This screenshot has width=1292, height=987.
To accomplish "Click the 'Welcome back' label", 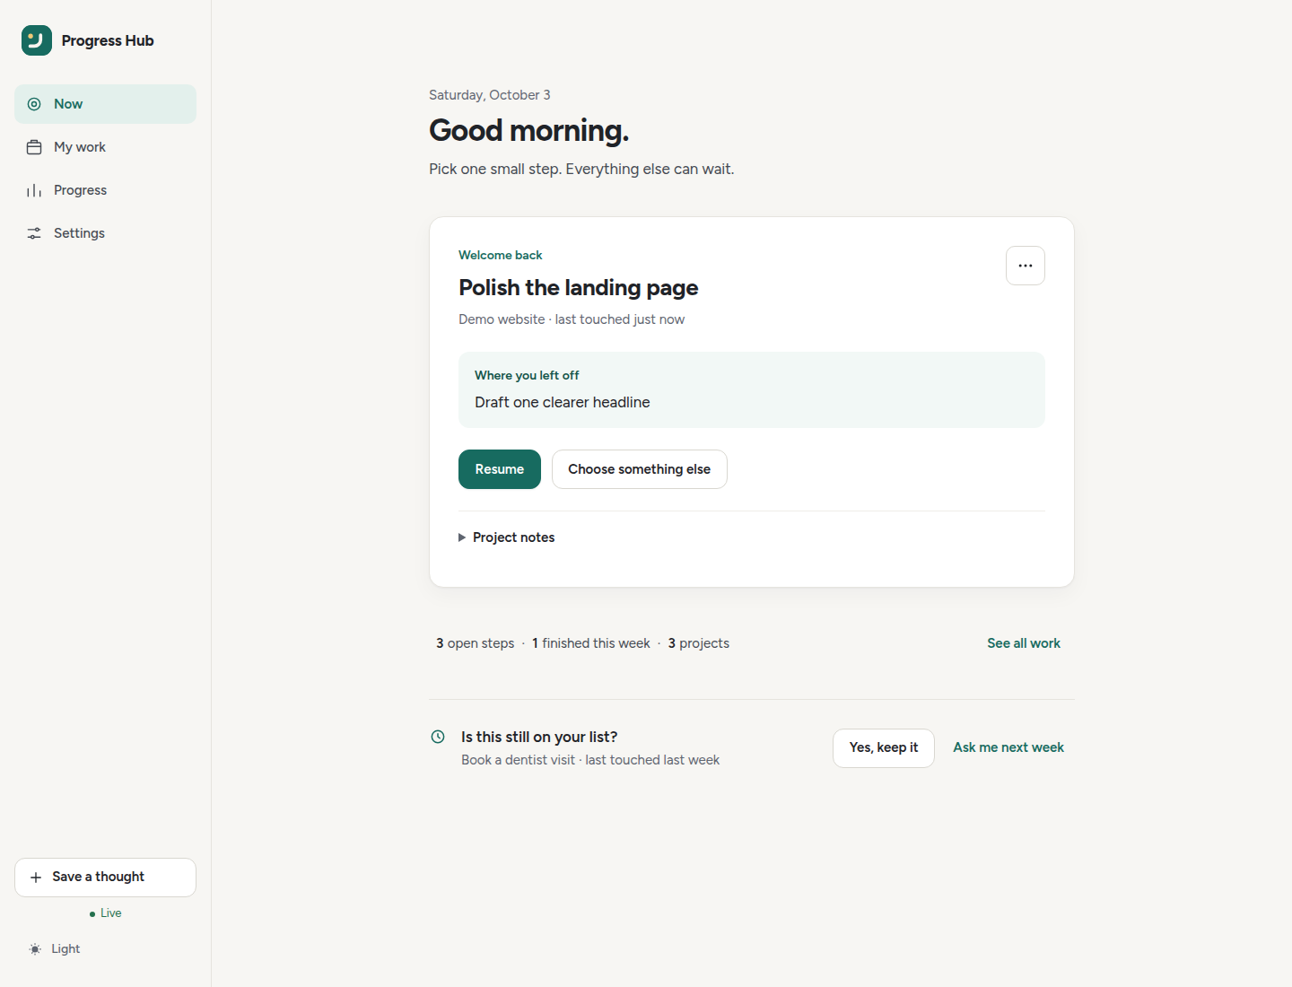I will pyautogui.click(x=501, y=256).
